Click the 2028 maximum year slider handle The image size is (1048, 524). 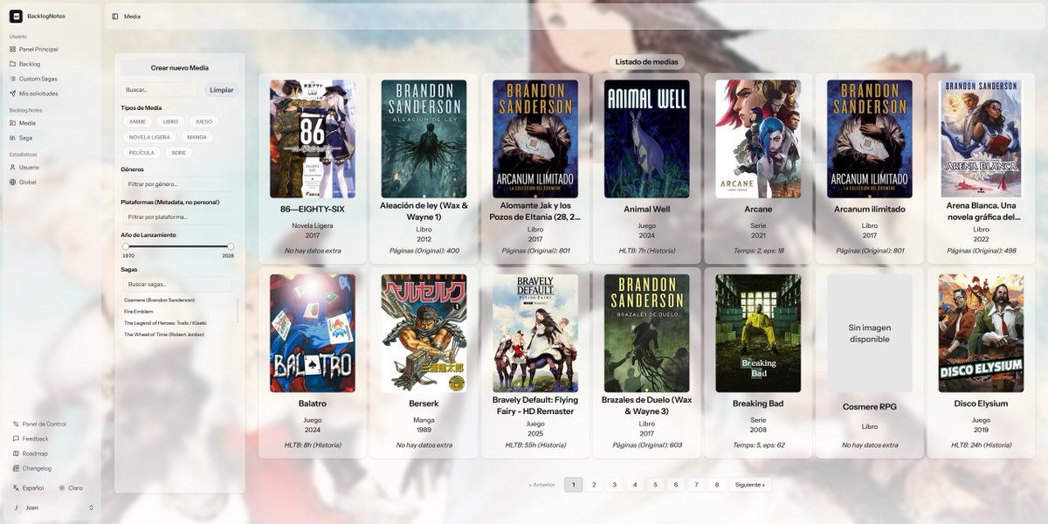[x=231, y=246]
